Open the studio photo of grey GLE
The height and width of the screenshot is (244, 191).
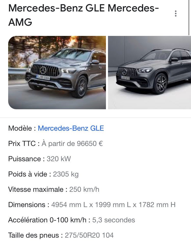[149, 73]
